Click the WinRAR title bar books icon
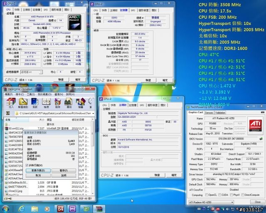The width and height of the screenshot is (266, 213). click(x=5, y=89)
